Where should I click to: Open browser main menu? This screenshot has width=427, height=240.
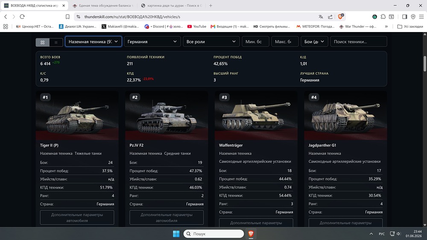pos(421,17)
